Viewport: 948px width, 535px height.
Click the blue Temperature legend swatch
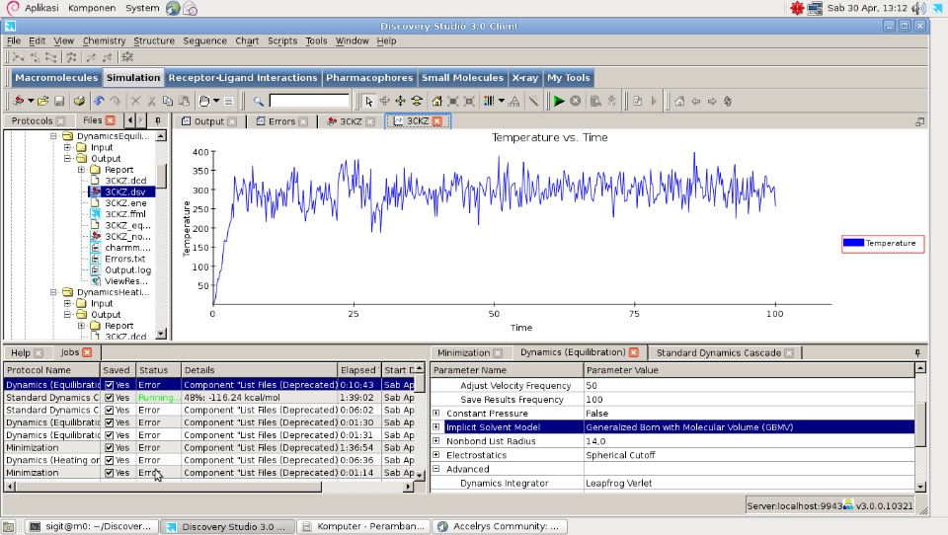click(854, 243)
